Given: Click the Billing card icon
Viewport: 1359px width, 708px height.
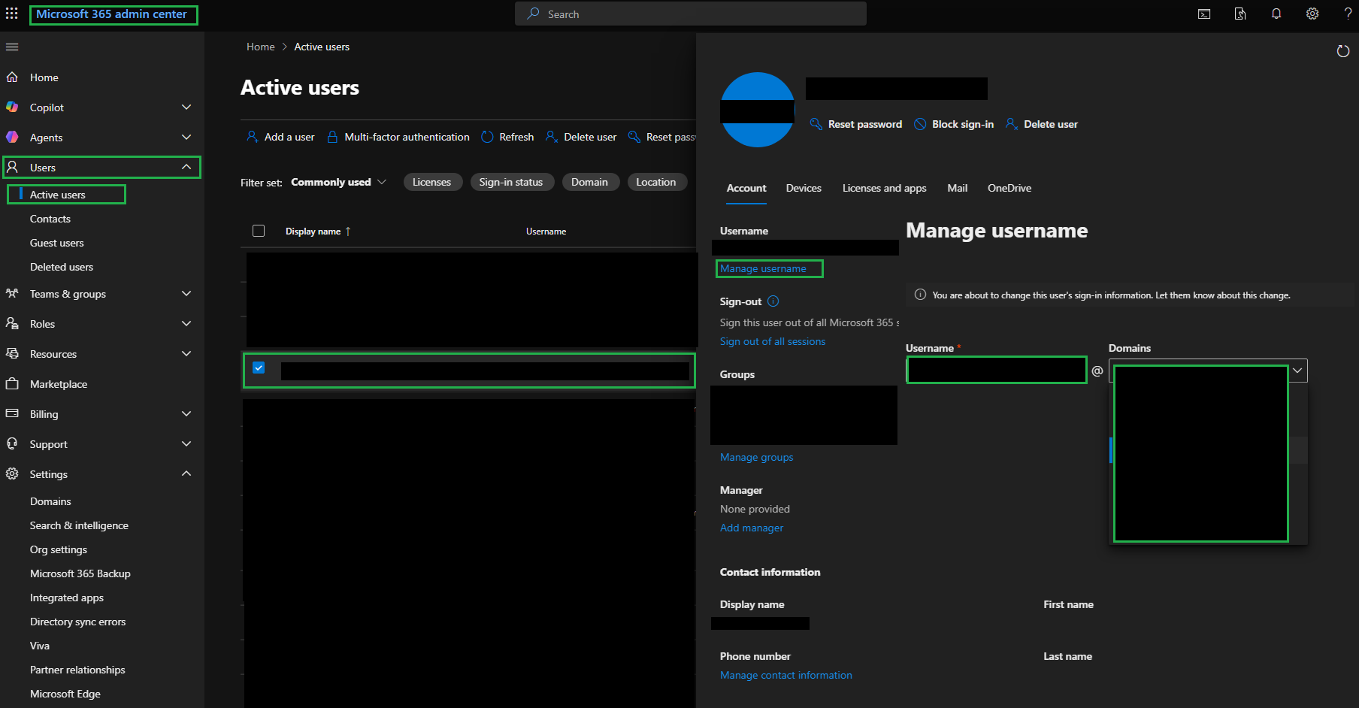Looking at the screenshot, I should click(12, 414).
